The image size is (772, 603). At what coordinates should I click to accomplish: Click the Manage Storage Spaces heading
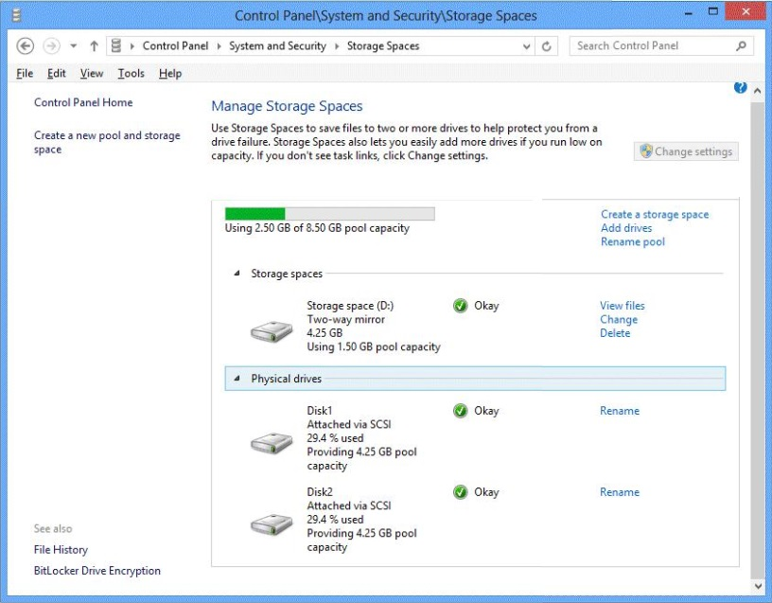[x=287, y=106]
